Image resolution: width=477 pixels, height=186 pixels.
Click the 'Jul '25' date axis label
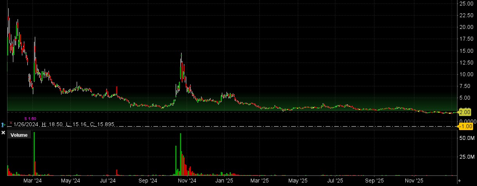[335, 181]
